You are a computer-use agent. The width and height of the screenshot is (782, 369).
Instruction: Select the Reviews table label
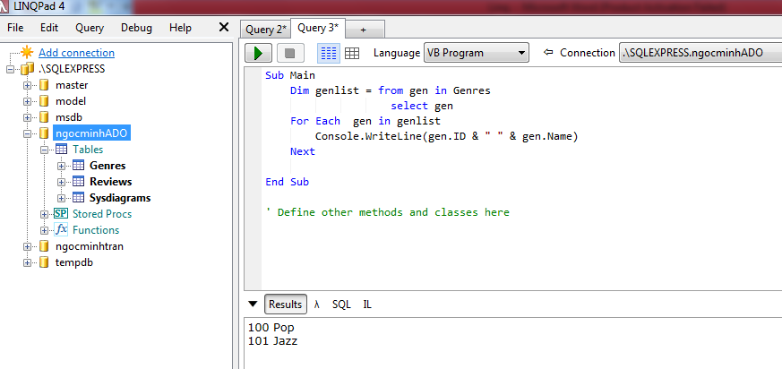tap(111, 182)
